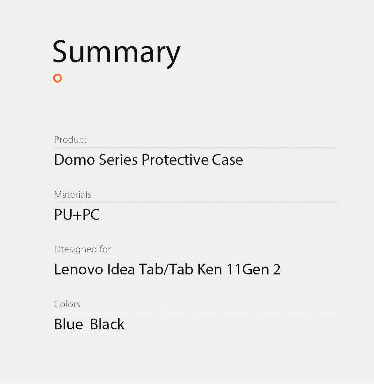
Task: Click the word Series in product name
Action: click(x=118, y=160)
